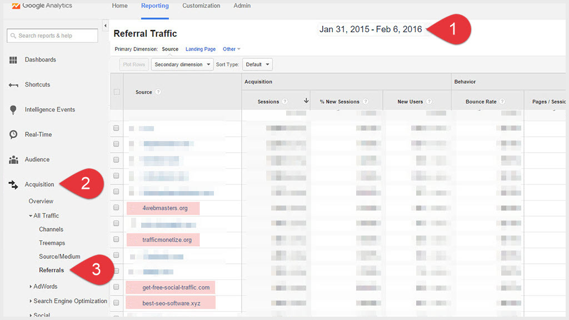This screenshot has width=569, height=320.
Task: Open the Acquisition sidebar section
Action: (x=39, y=184)
